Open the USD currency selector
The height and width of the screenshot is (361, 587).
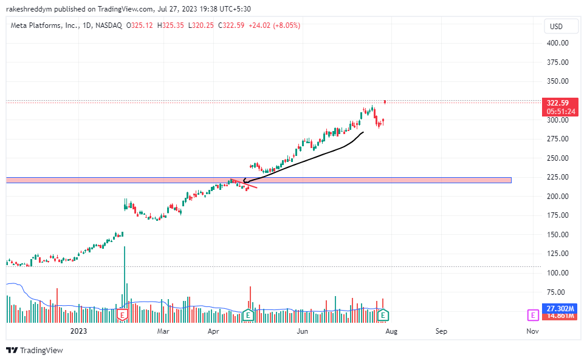coord(561,27)
